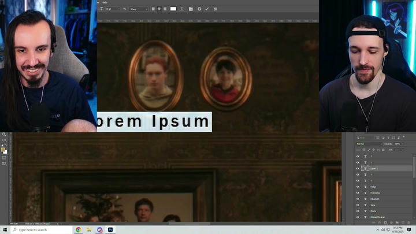Open File Explorer from the taskbar
This screenshot has height=234, width=416.
click(x=89, y=230)
